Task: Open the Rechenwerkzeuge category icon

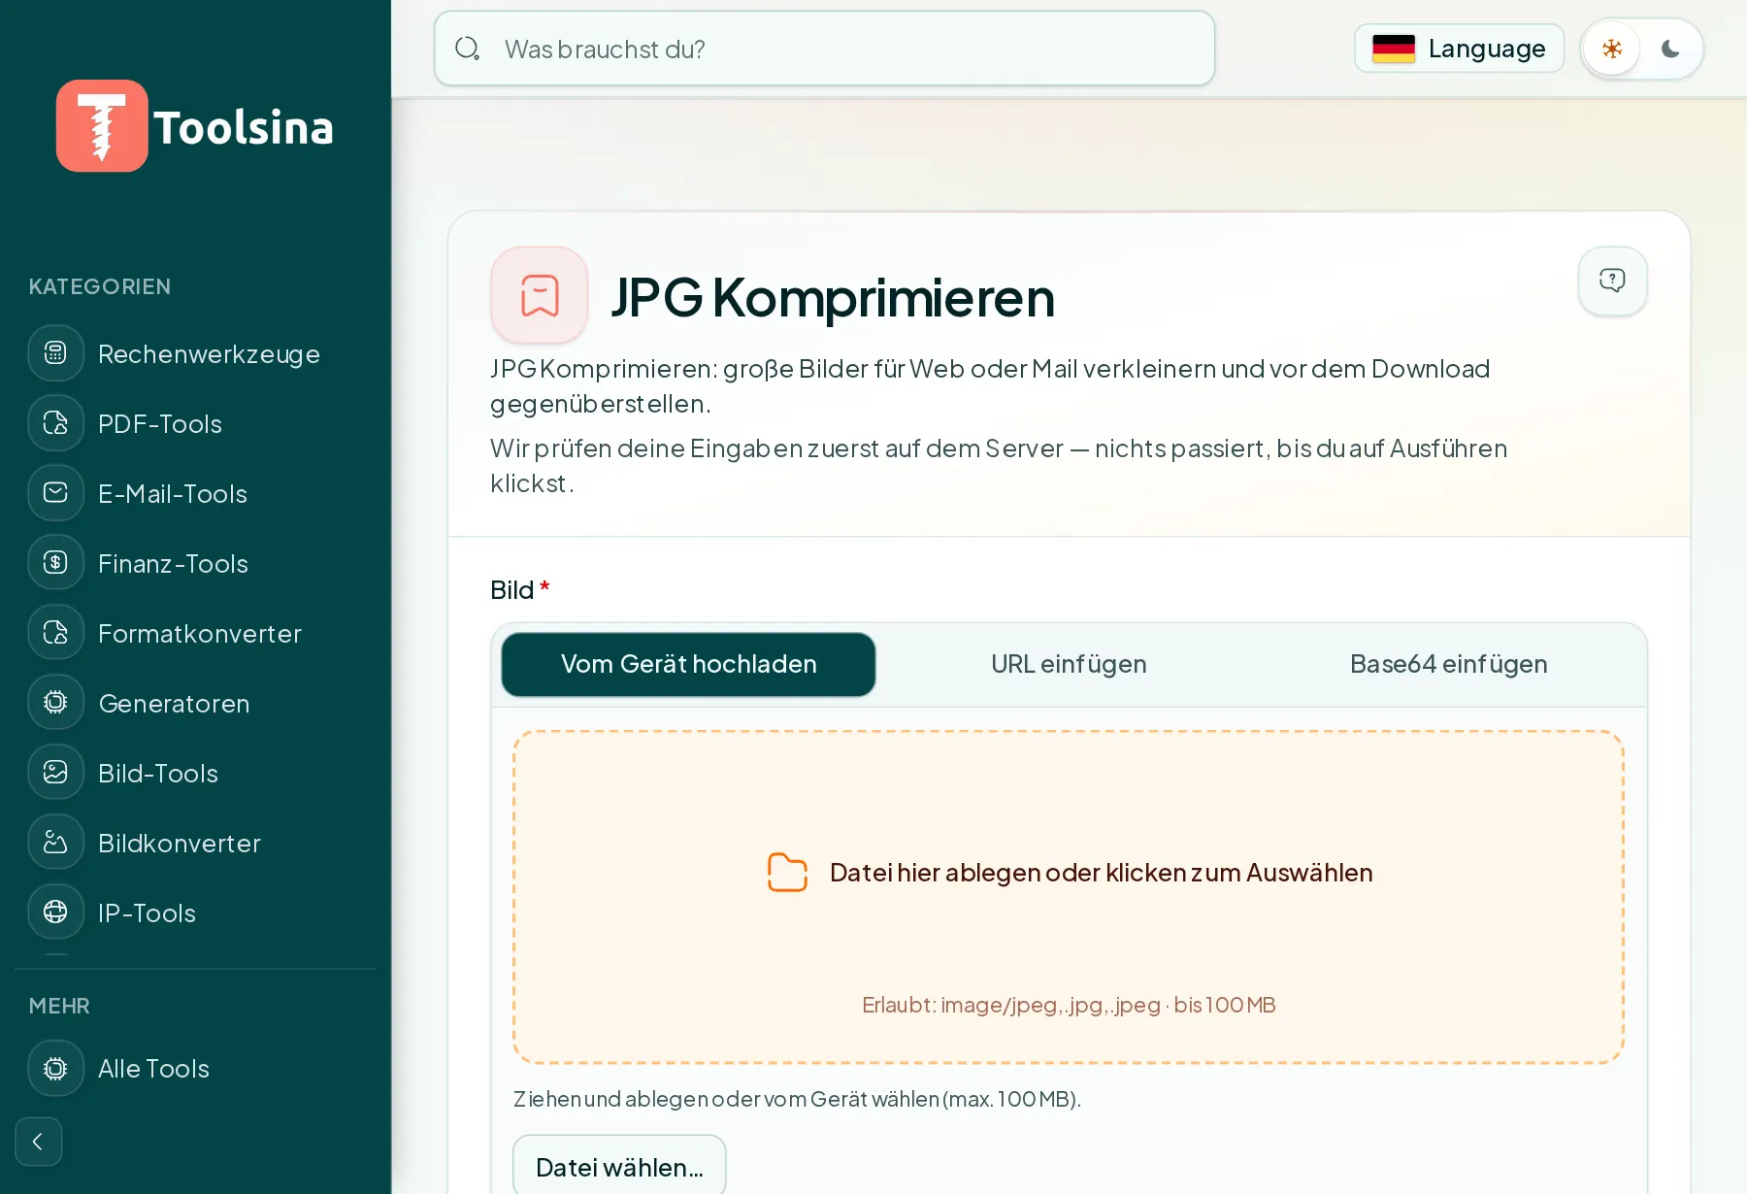Action: tap(56, 353)
